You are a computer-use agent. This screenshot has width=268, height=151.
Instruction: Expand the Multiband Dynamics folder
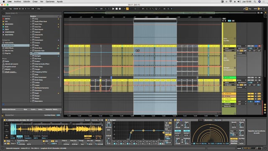[x=31, y=88]
